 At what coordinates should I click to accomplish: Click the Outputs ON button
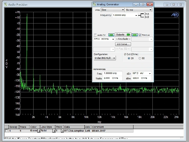[x=123, y=35]
